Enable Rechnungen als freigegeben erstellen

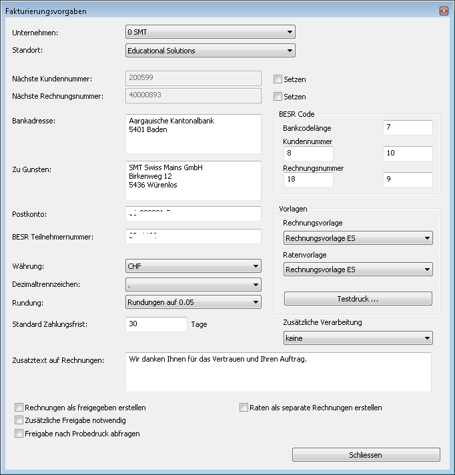tap(19, 407)
